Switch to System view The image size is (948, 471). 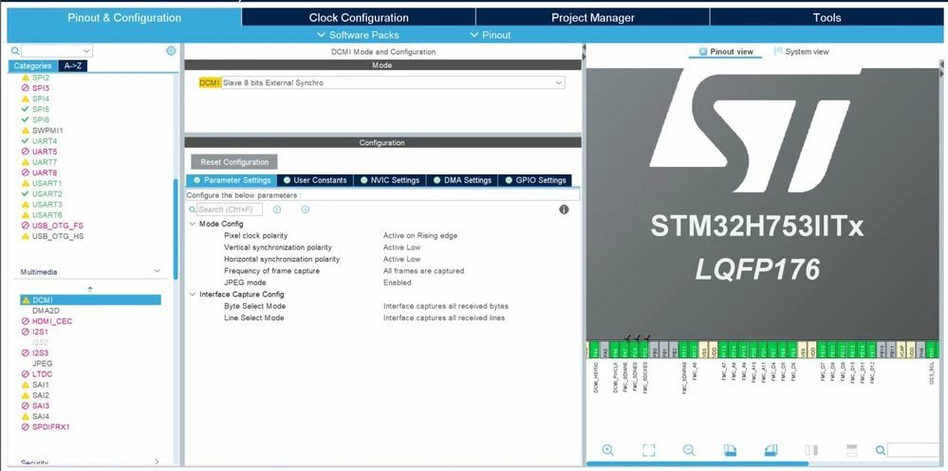802,52
